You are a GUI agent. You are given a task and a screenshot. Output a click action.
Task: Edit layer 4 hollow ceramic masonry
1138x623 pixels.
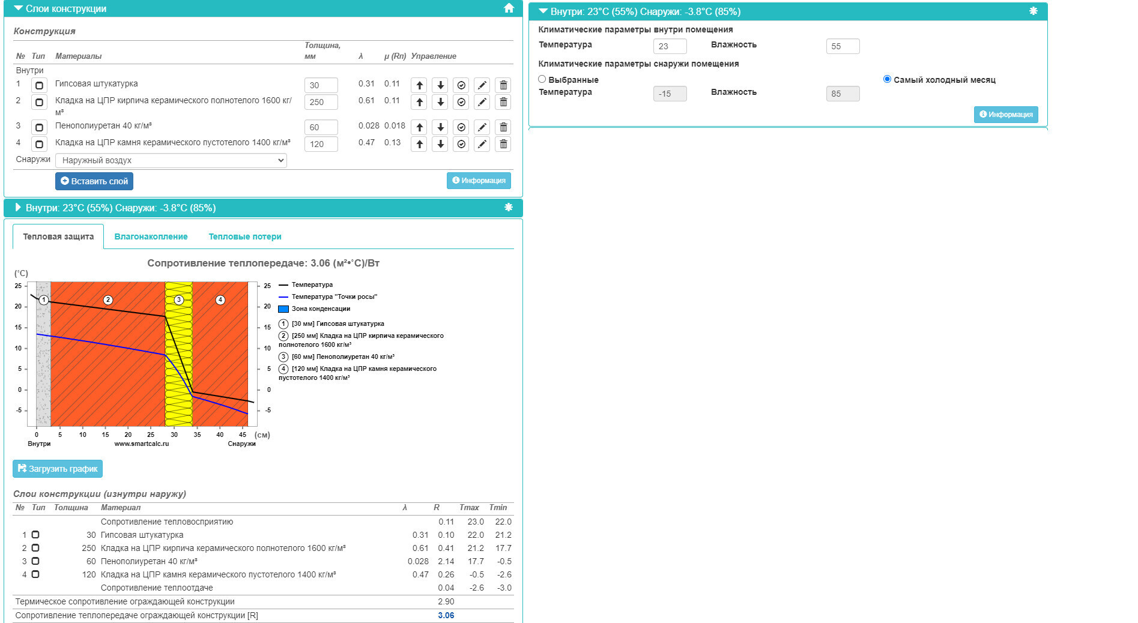pyautogui.click(x=482, y=144)
